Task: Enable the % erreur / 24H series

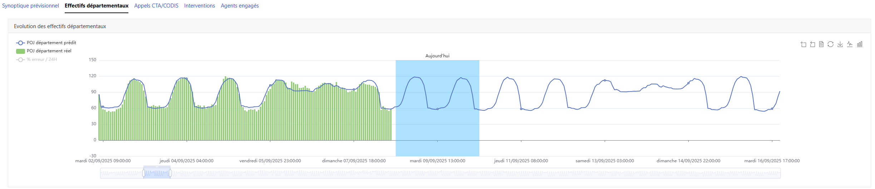Action: pyautogui.click(x=41, y=59)
